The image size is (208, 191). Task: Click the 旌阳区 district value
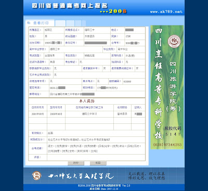pyautogui.click(x=48, y=30)
